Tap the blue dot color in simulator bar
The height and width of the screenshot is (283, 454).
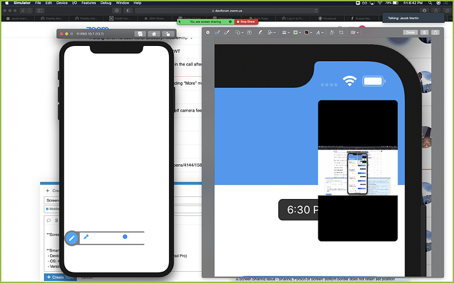(x=125, y=236)
